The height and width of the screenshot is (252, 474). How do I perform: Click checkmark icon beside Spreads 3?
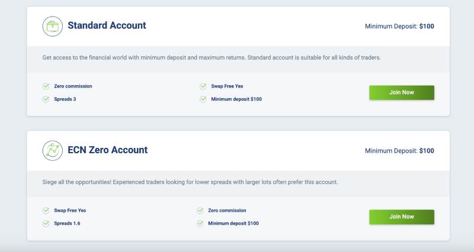click(46, 99)
